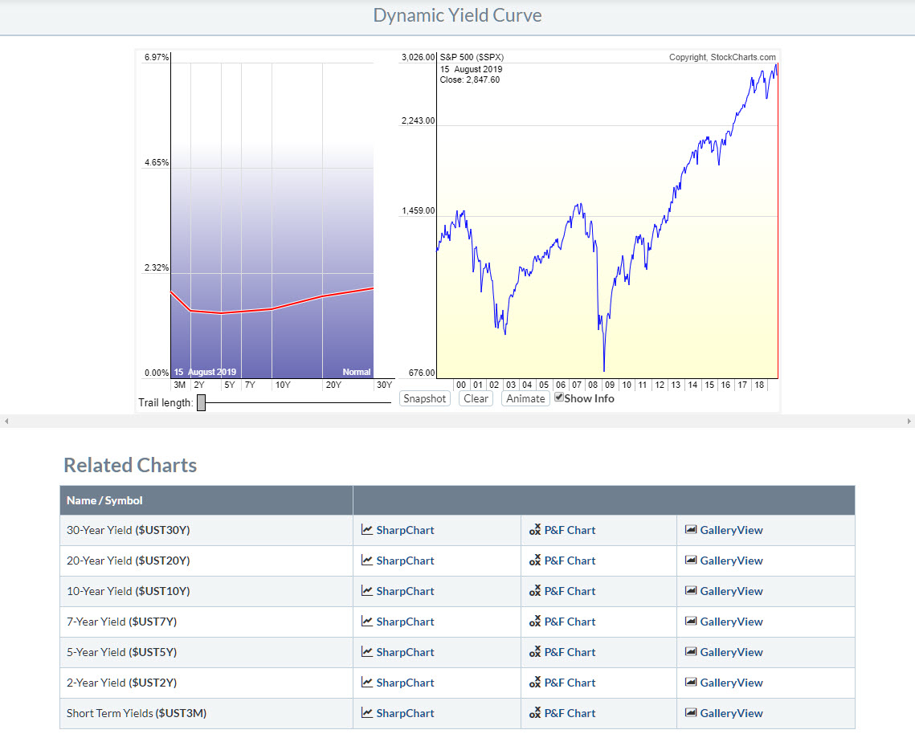Click the horizontal scrollbar left arrow
Screen dimensions: 915x738
tap(6, 422)
